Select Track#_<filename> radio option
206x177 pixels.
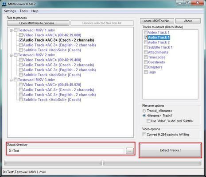tap(144, 111)
